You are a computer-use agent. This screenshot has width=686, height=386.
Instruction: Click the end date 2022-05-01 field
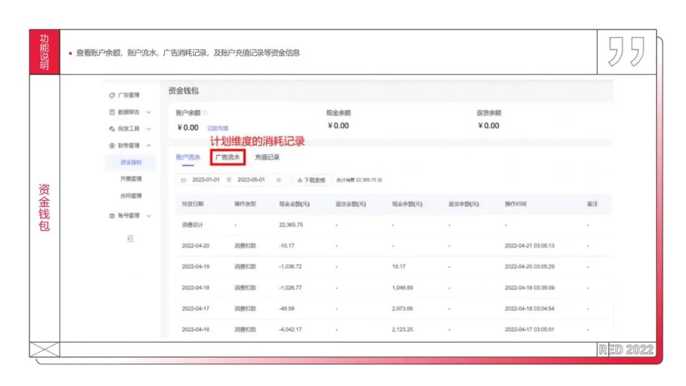pos(251,180)
